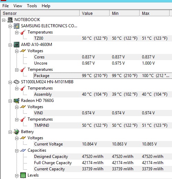This screenshot has height=179, width=172.
Task: Collapse the Capacities section under Battery
Action: click(x=17, y=151)
